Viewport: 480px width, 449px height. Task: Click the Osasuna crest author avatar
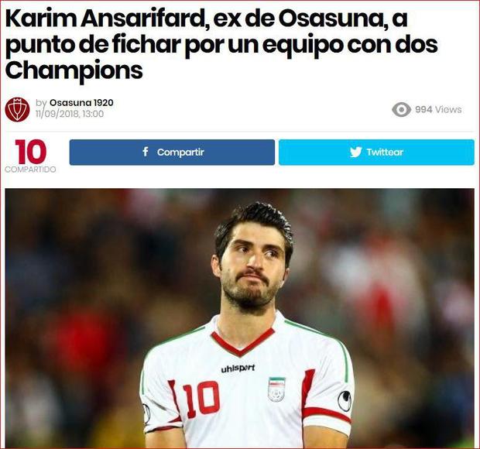click(x=17, y=110)
